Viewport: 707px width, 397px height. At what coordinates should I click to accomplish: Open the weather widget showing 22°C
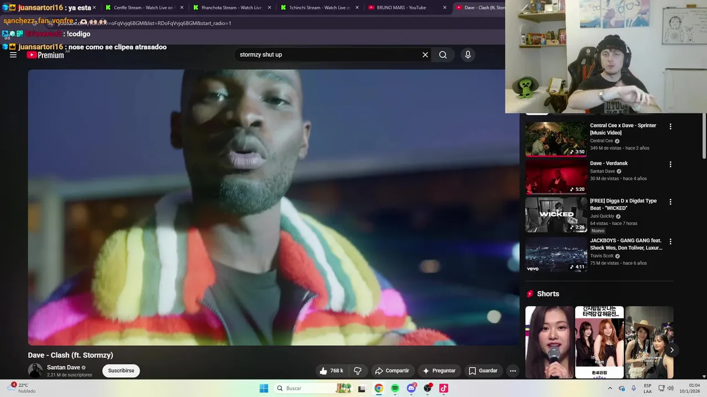tap(22, 388)
